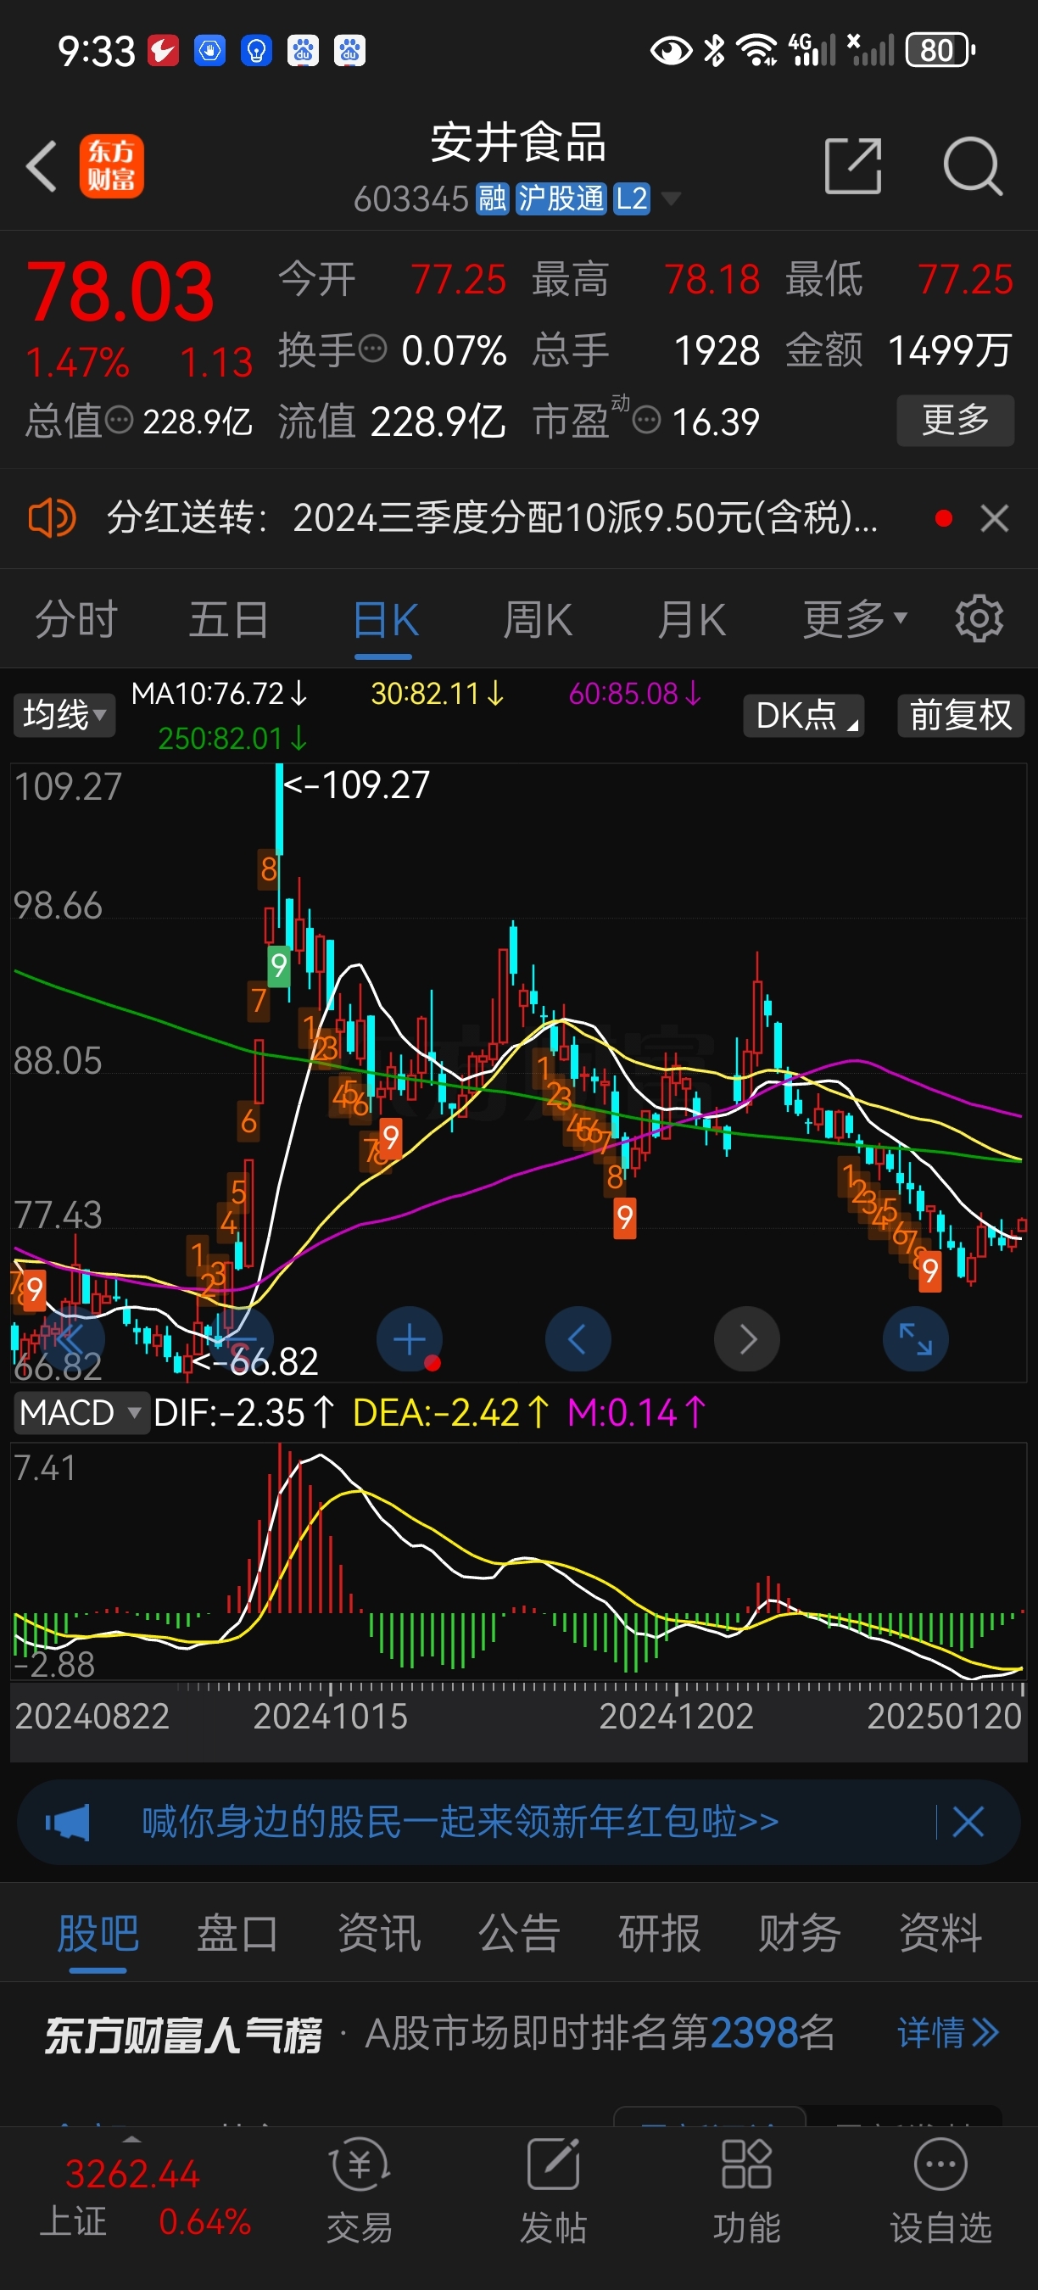Viewport: 1038px width, 2290px height.
Task: Tap the speaker icon on dividend notice
Action: [x=52, y=517]
